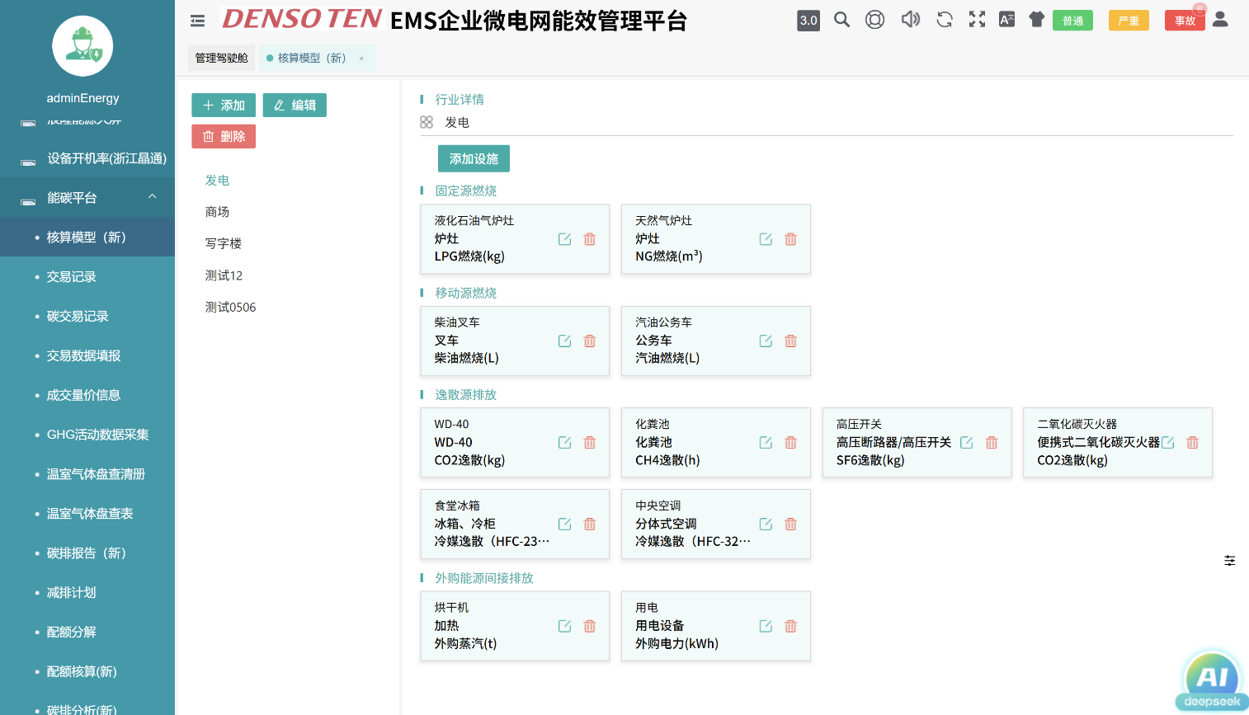Screen dimensions: 1249x715
Task: Edit the 食堂冰箱 facility card
Action: click(564, 524)
